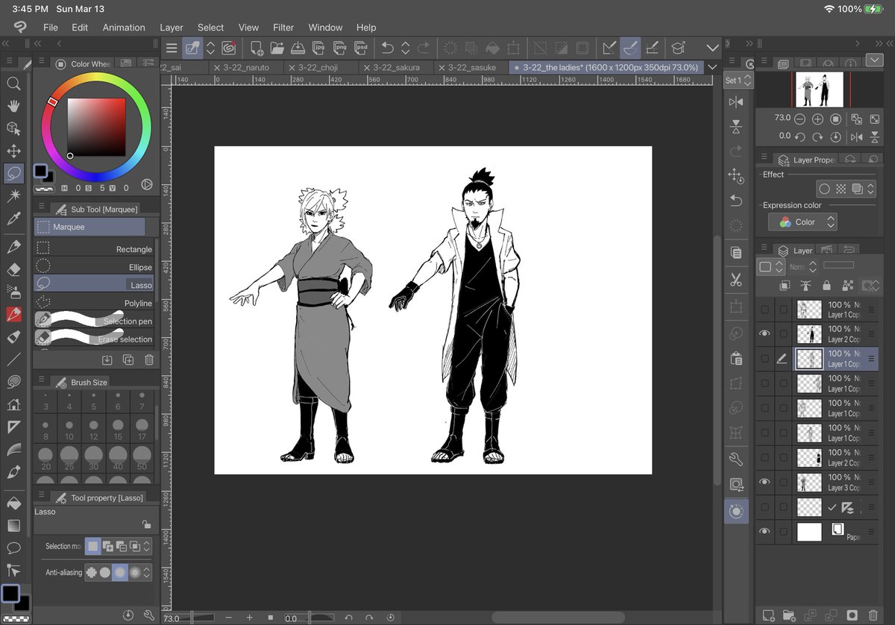The image size is (895, 625).
Task: Click rotate left icon in Navigator
Action: [800, 137]
